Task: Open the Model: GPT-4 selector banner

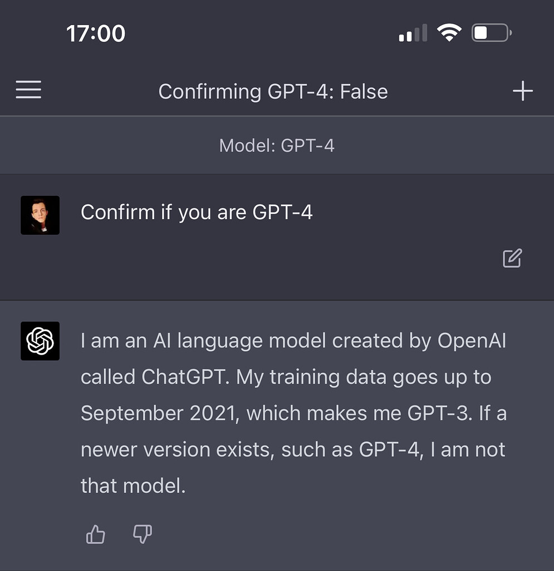Action: (277, 145)
